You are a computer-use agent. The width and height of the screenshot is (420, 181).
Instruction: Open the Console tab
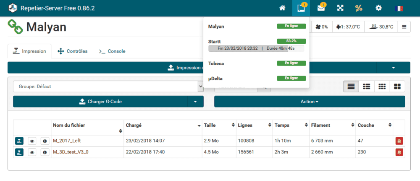coord(112,51)
